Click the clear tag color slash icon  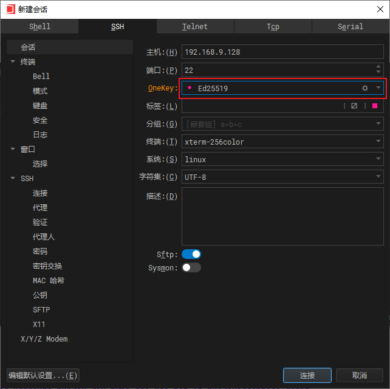[354, 106]
